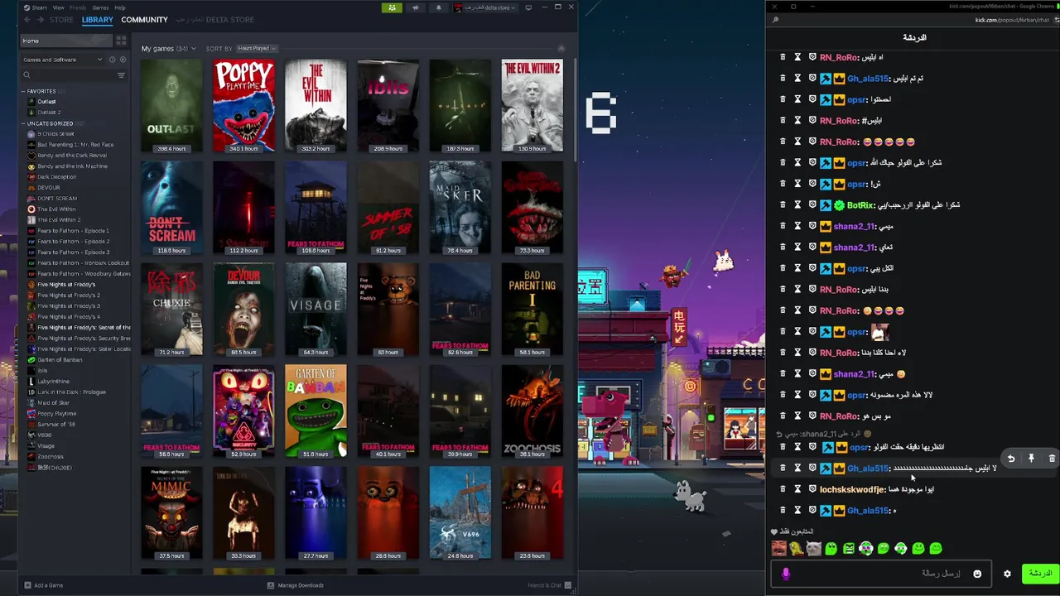Toggle the recent activity clock filter

click(113, 60)
